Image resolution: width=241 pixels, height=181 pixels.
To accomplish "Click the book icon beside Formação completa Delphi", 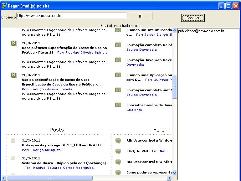I will [x=118, y=45].
